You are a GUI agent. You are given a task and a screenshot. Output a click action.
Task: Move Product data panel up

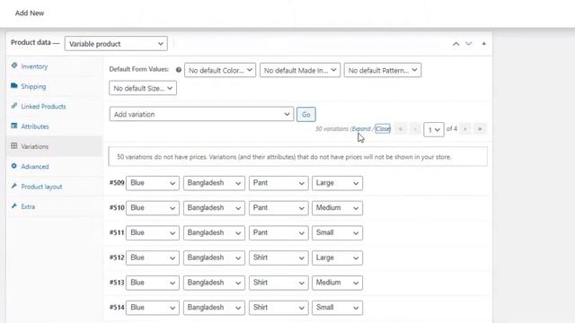tap(456, 44)
